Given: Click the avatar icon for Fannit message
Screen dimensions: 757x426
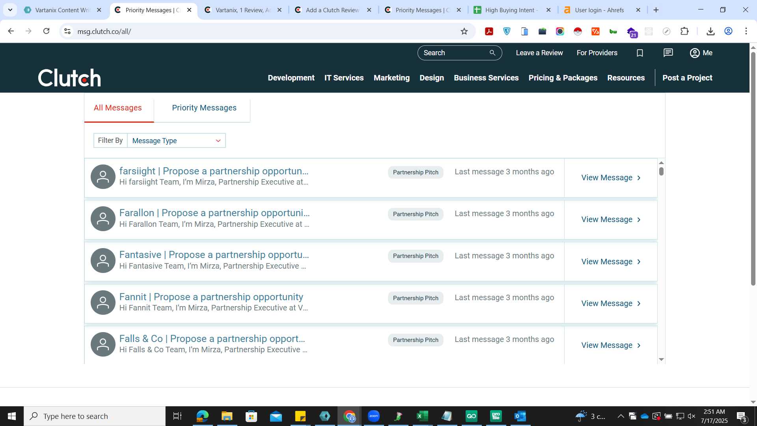Looking at the screenshot, I should point(103,303).
